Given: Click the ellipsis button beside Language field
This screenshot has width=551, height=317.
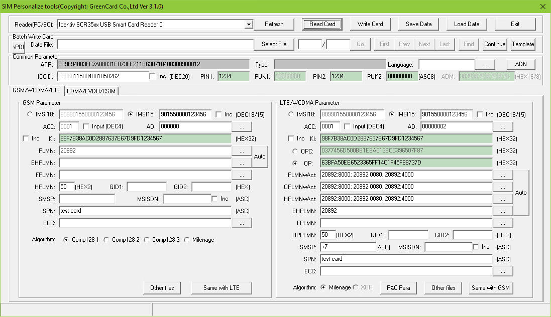Looking at the screenshot, I should point(485,65).
